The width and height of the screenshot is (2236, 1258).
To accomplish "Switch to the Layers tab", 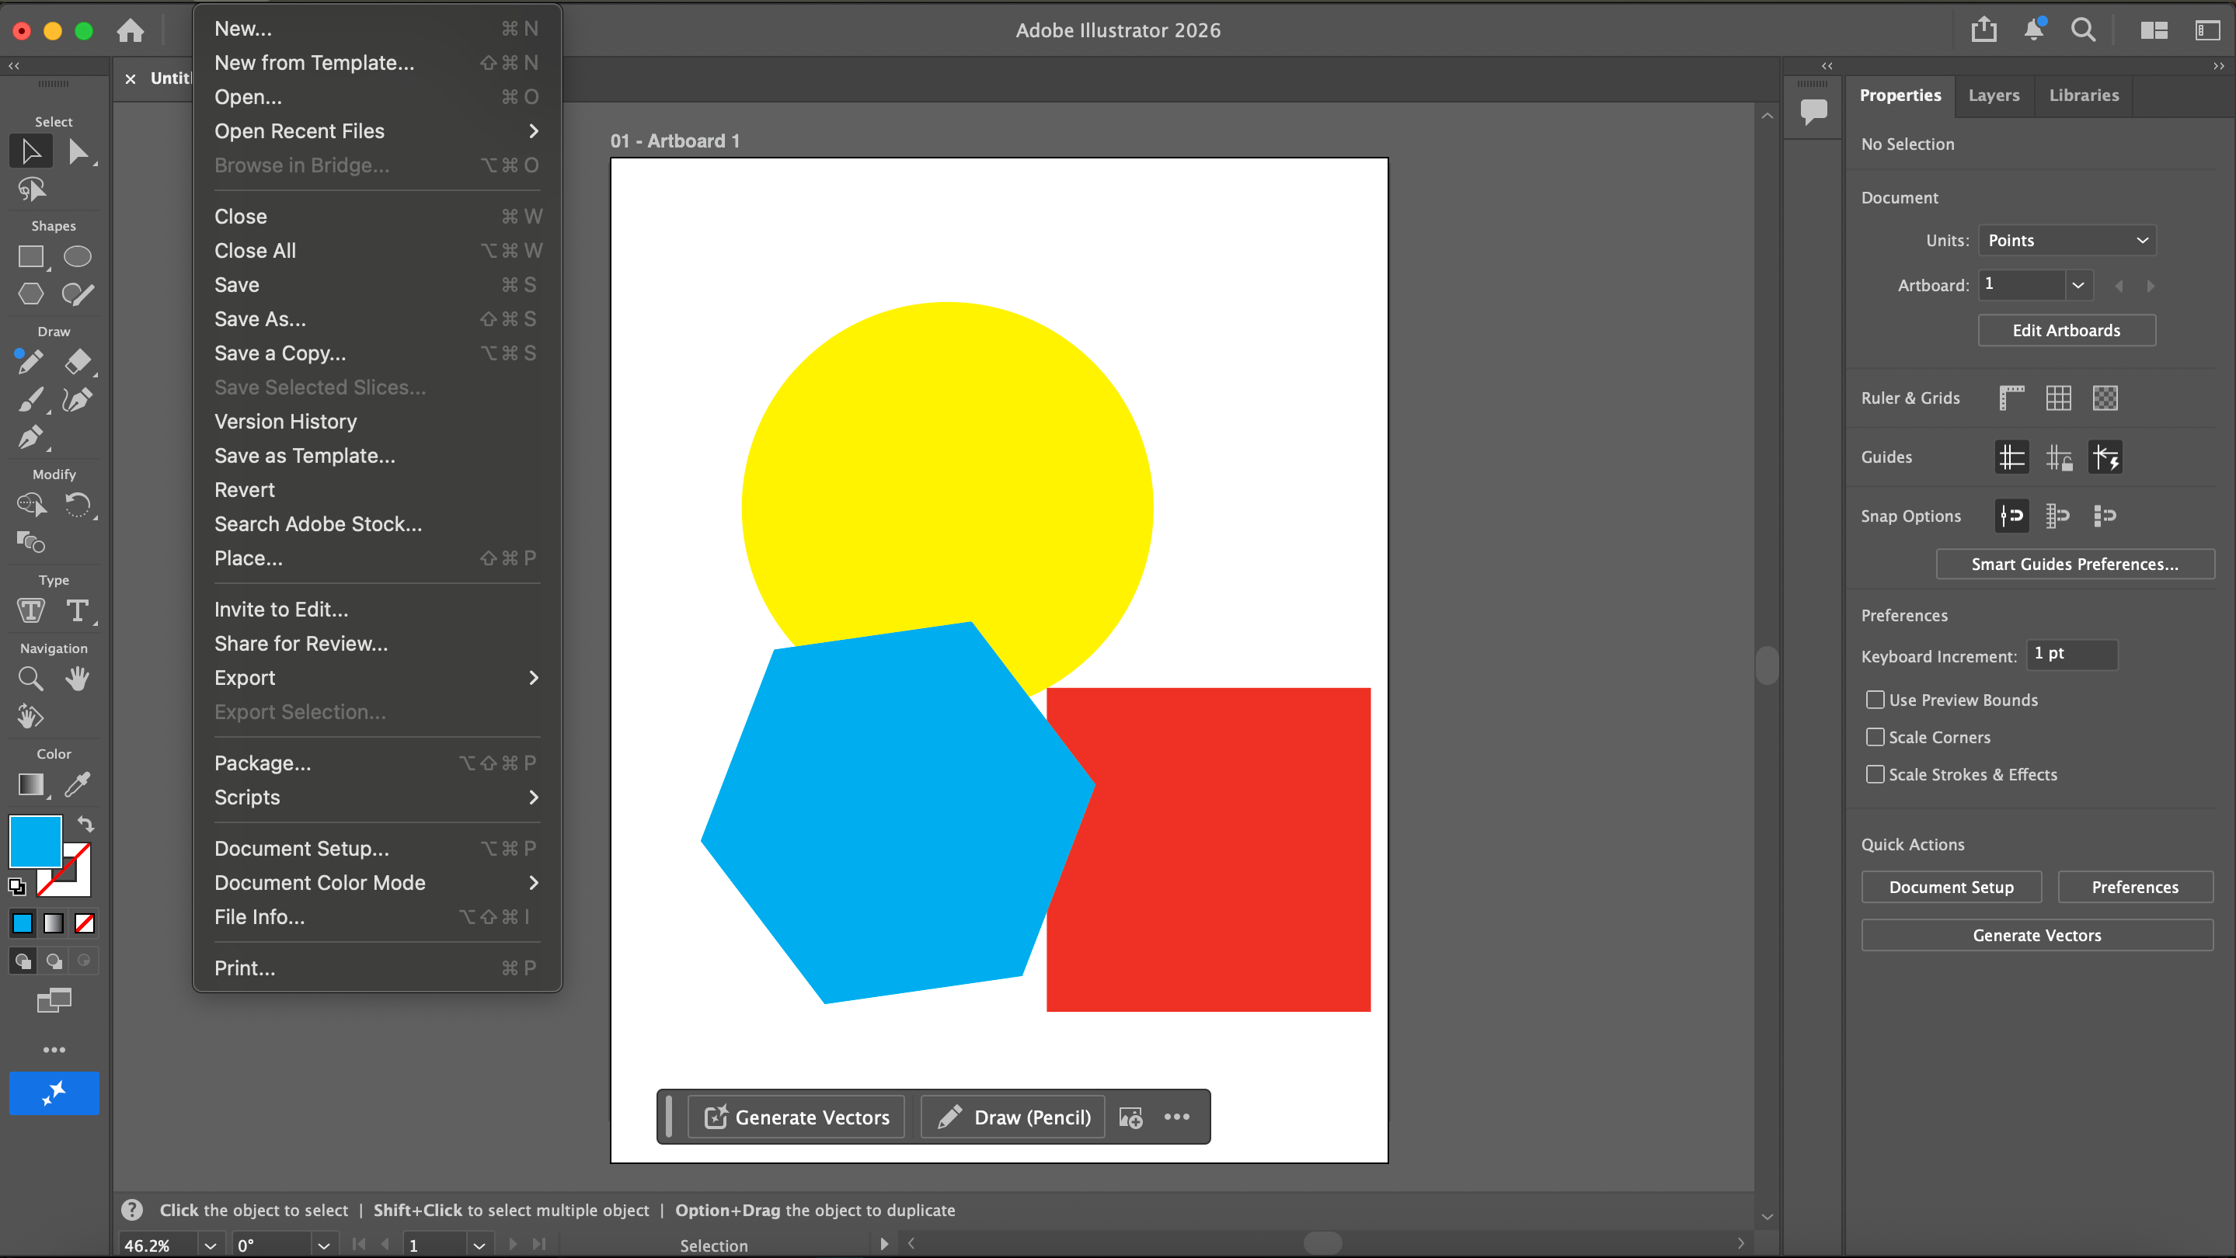I will [x=1993, y=96].
